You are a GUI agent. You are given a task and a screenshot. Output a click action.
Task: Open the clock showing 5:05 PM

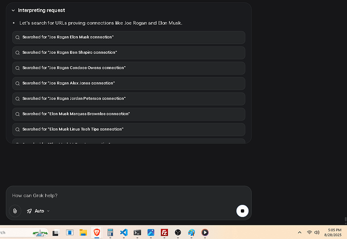point(333,232)
